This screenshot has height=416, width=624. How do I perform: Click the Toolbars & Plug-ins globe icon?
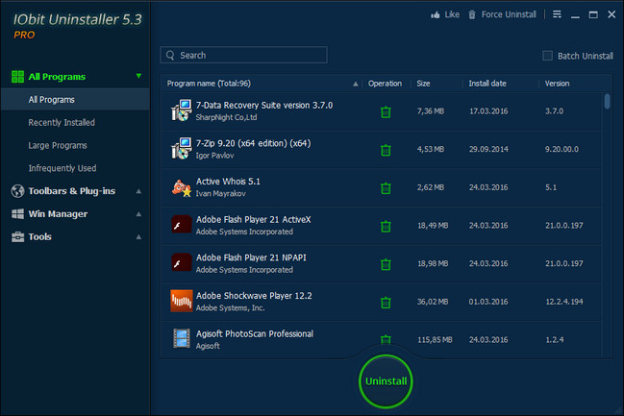(x=17, y=191)
